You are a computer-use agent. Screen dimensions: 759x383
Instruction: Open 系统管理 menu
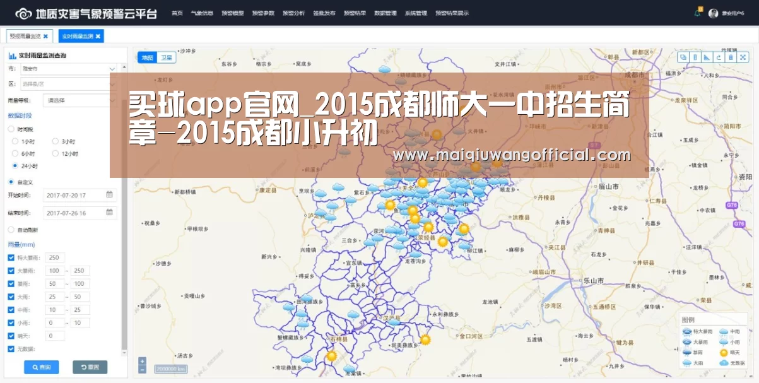click(416, 13)
